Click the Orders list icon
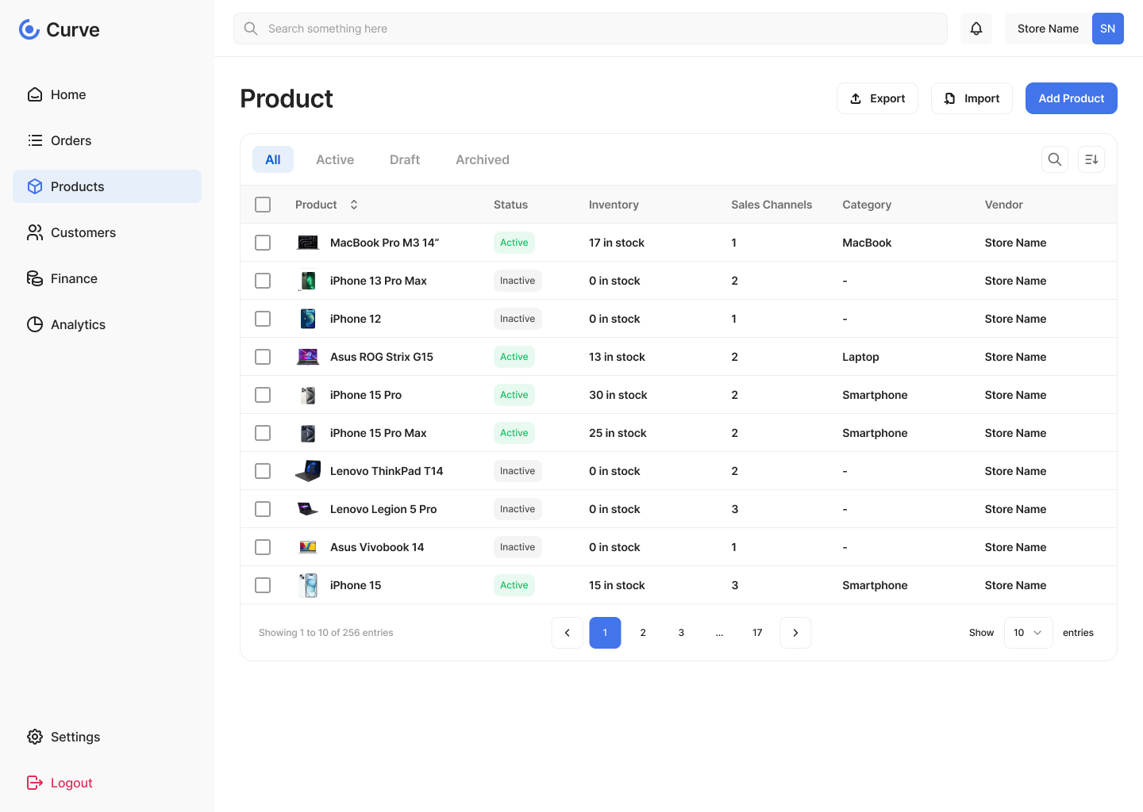 click(35, 140)
